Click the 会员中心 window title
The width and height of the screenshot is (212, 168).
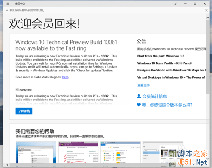tap(20, 4)
